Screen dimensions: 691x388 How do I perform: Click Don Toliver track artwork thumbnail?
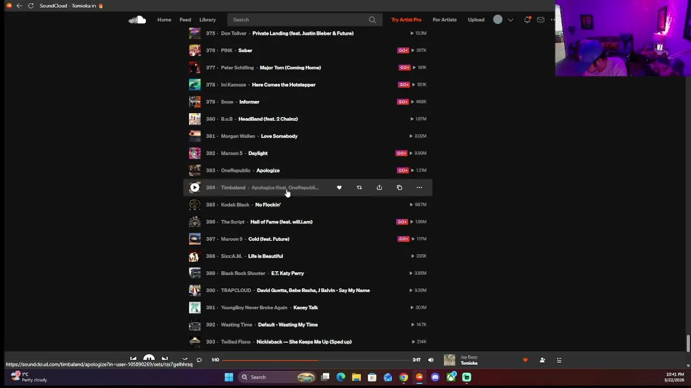pyautogui.click(x=195, y=33)
